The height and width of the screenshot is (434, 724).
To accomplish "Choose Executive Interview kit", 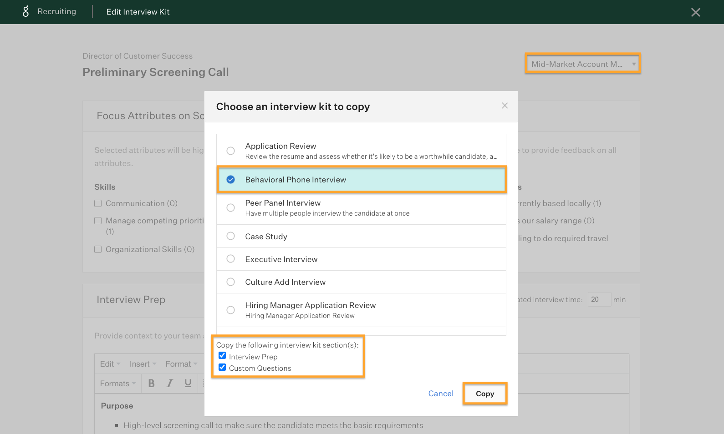I will pos(361,259).
